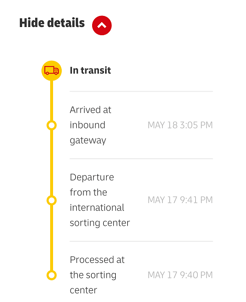Click the MAY 17 9:40 PM timestamp
The image size is (246, 302).
coord(180,275)
